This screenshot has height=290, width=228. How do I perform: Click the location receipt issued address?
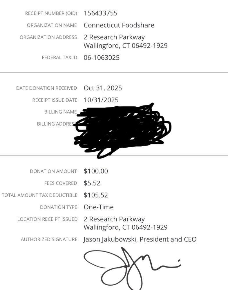point(126,223)
